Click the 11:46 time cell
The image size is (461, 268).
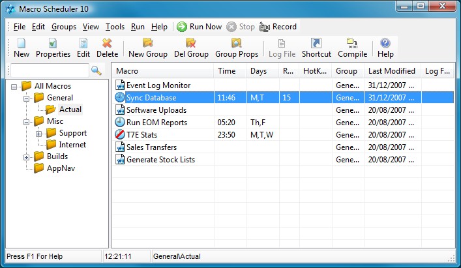pyautogui.click(x=230, y=98)
